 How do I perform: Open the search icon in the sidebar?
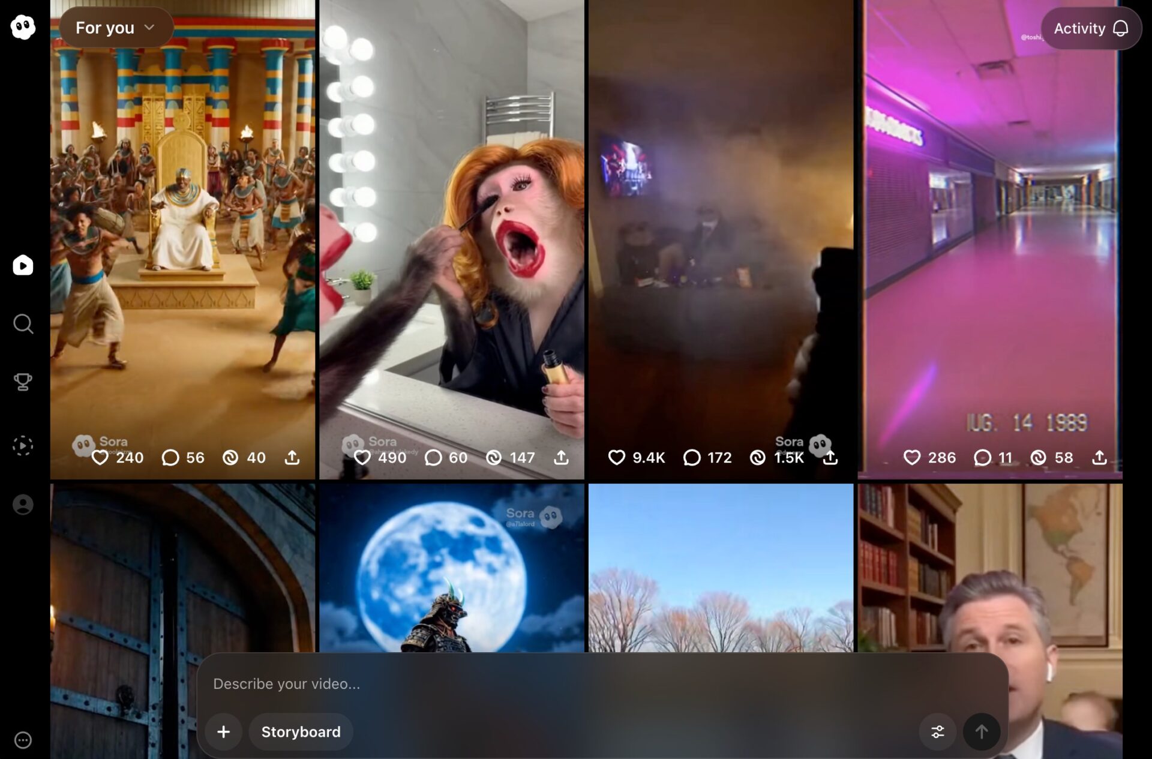coord(23,324)
